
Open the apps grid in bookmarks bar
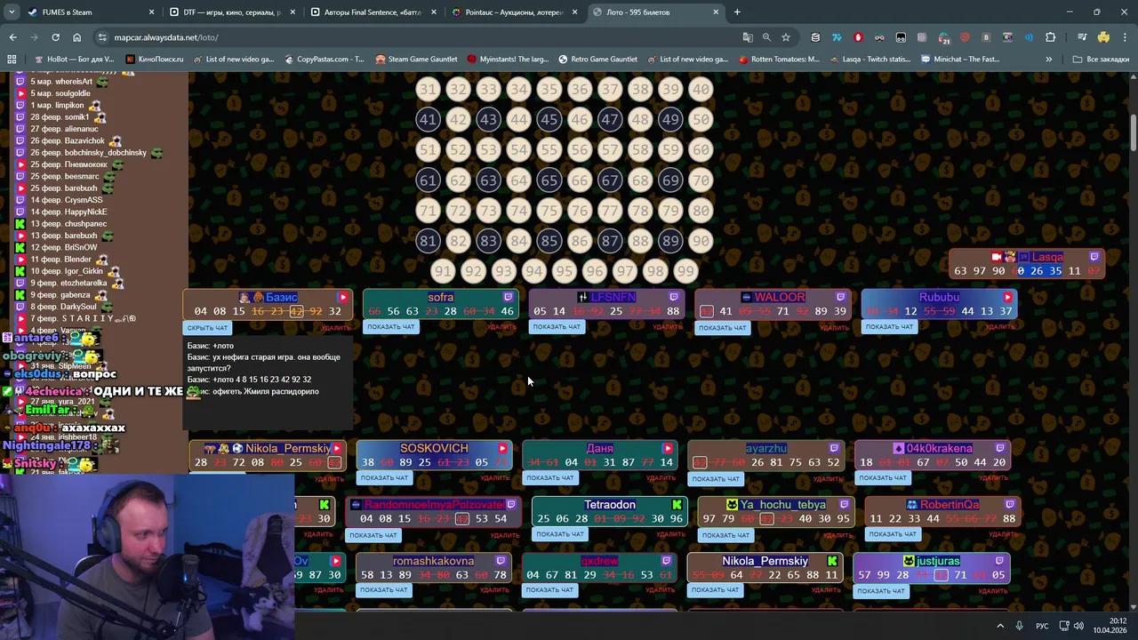[x=12, y=60]
